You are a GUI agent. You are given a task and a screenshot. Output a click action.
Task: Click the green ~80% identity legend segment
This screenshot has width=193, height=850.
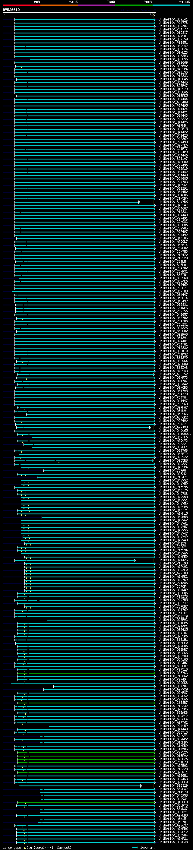(x=134, y=5)
